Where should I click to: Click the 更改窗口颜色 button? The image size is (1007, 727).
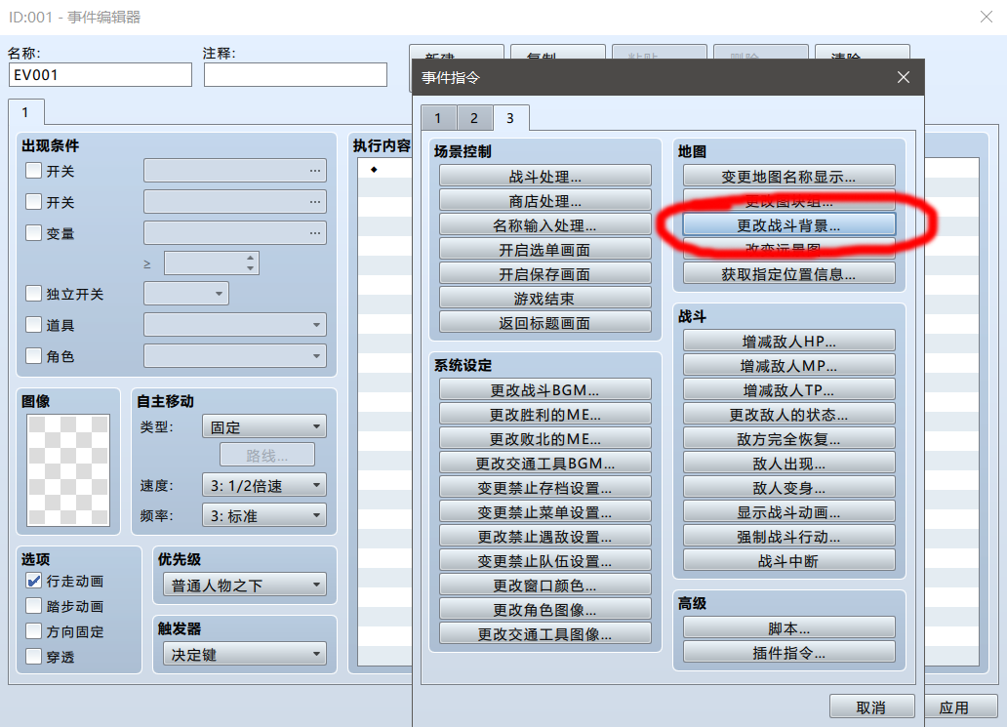click(x=545, y=585)
